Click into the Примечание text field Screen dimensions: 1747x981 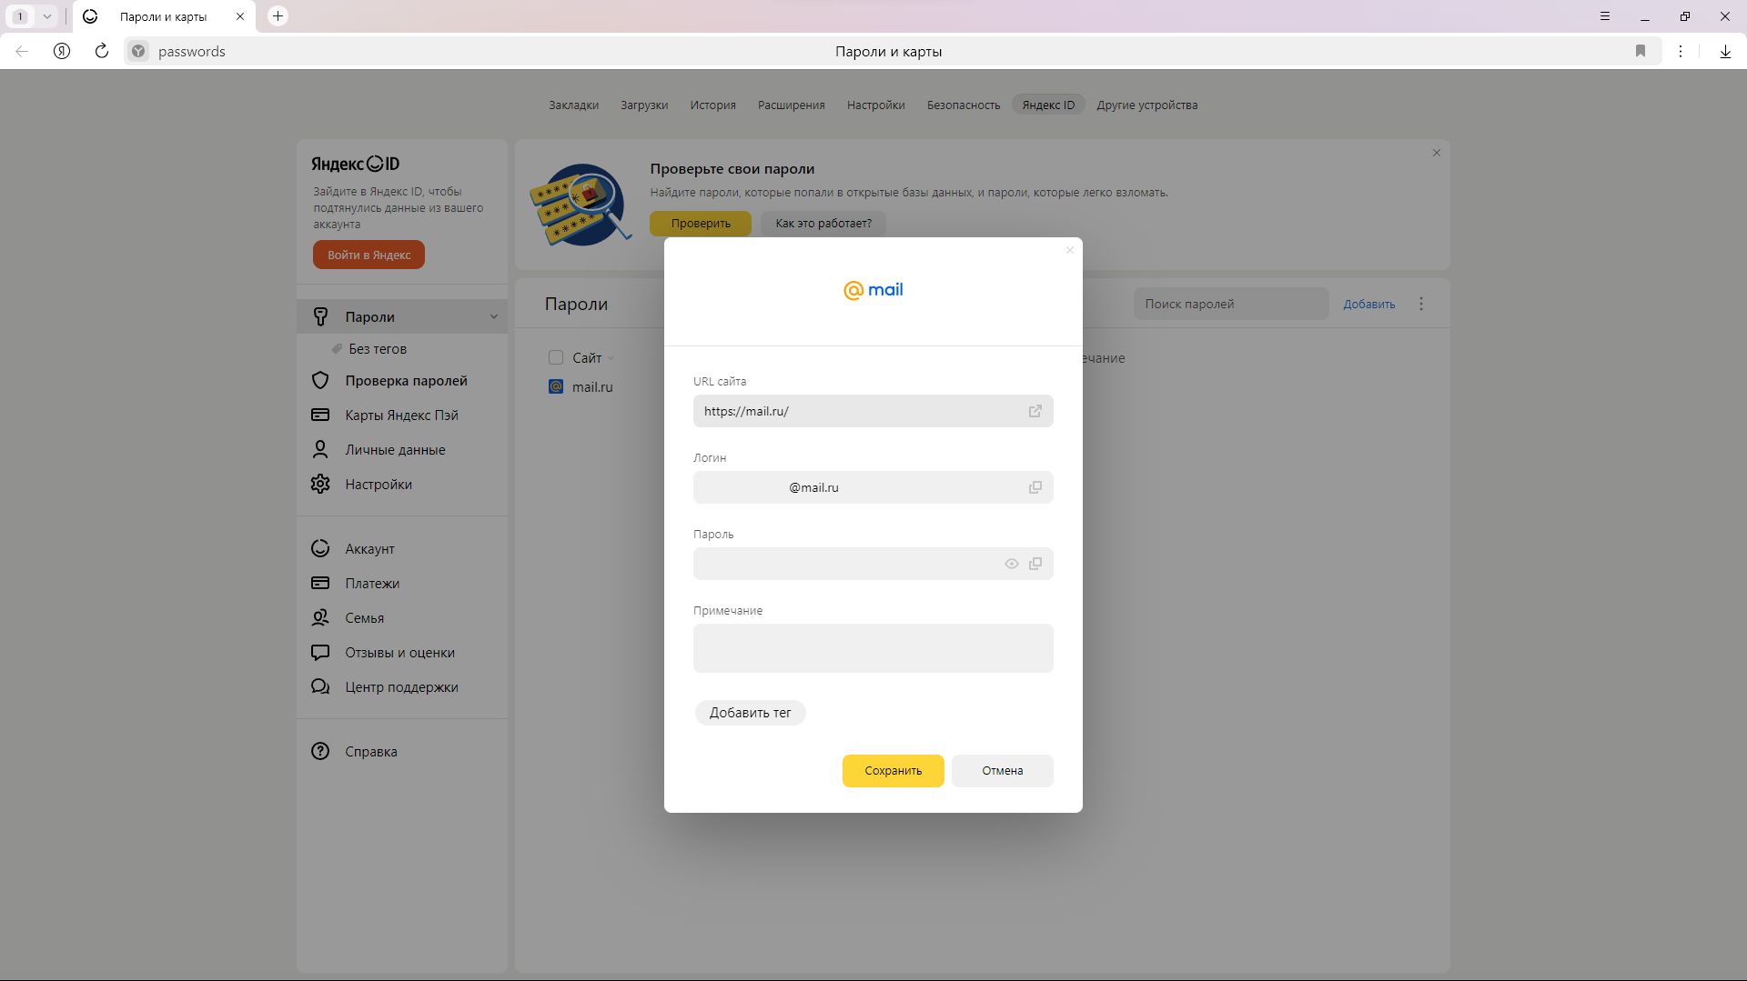(873, 647)
